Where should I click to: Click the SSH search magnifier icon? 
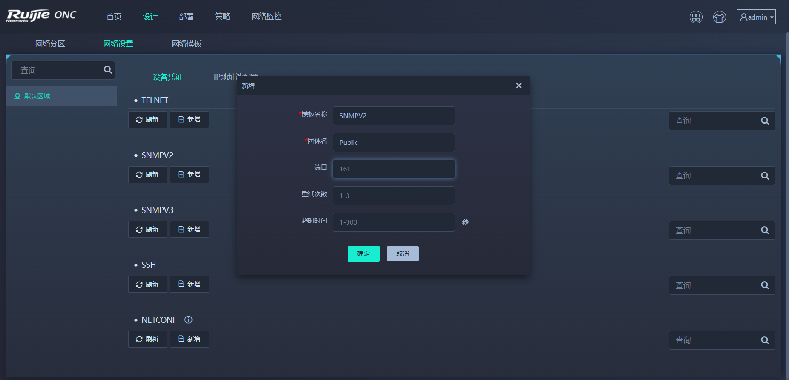click(765, 285)
